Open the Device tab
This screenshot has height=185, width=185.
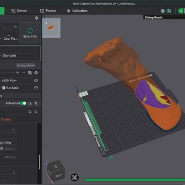click(x=19, y=11)
